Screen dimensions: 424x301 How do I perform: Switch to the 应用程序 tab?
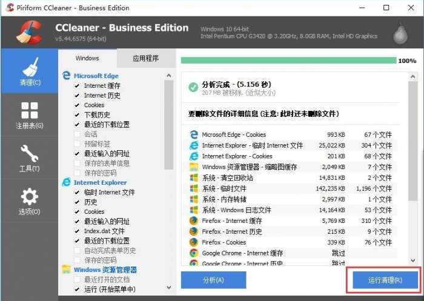(x=146, y=58)
